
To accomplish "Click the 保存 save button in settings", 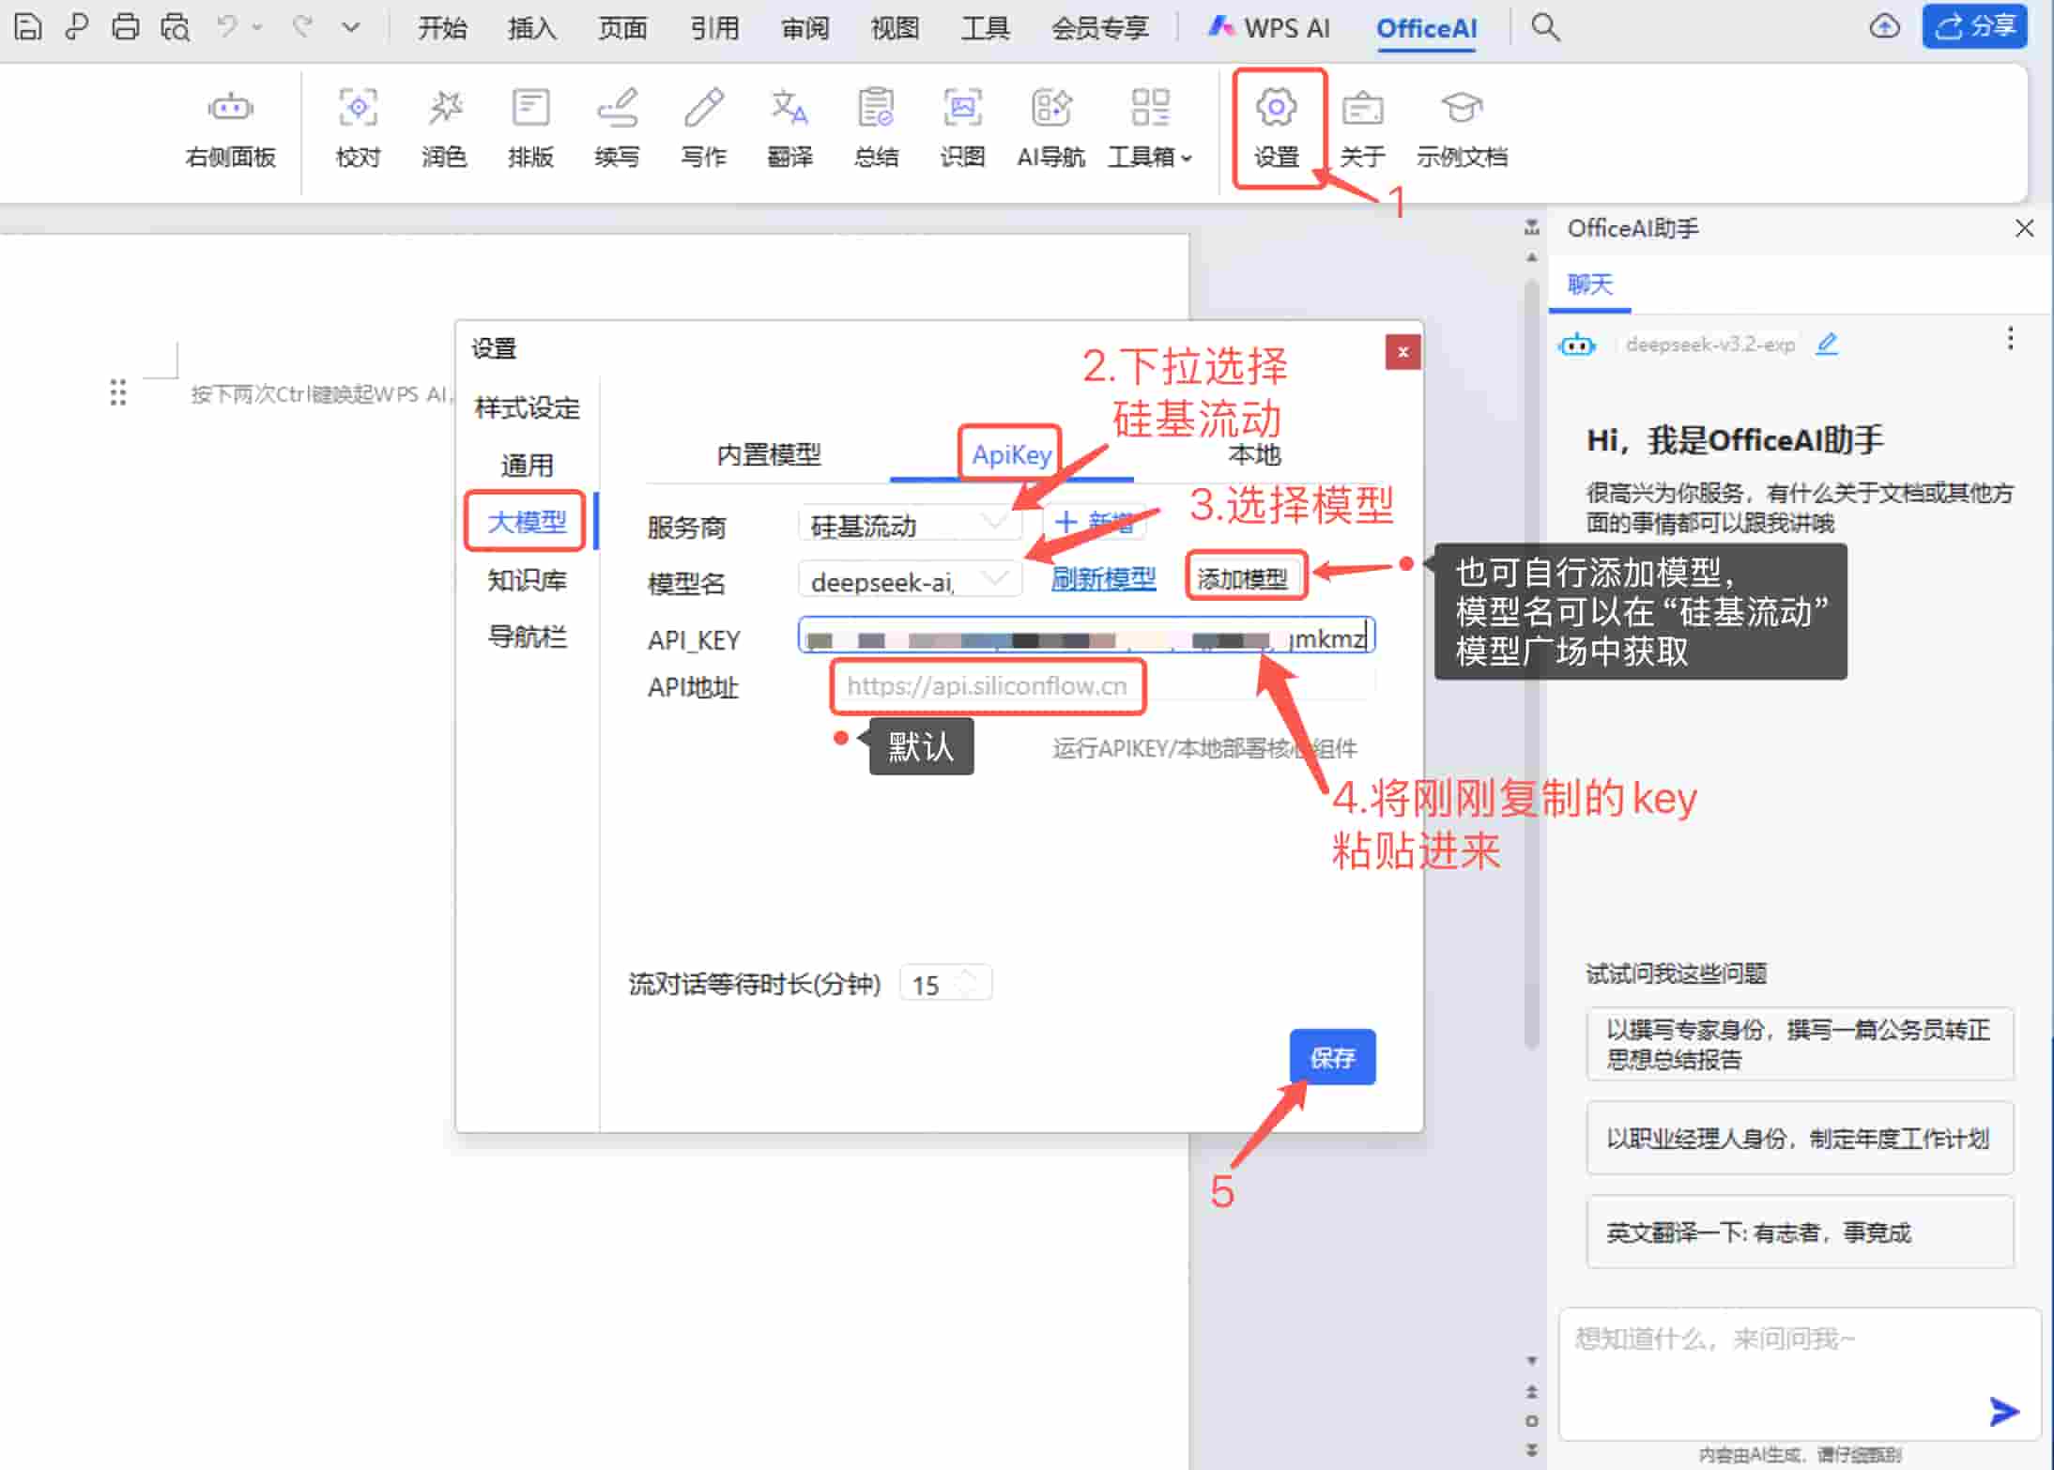I will 1332,1057.
